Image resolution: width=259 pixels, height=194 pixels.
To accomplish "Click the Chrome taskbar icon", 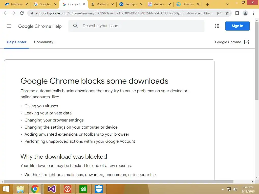I will [x=35, y=189].
